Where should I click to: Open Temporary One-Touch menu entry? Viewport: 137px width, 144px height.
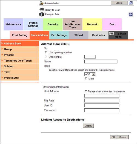pos(20,61)
